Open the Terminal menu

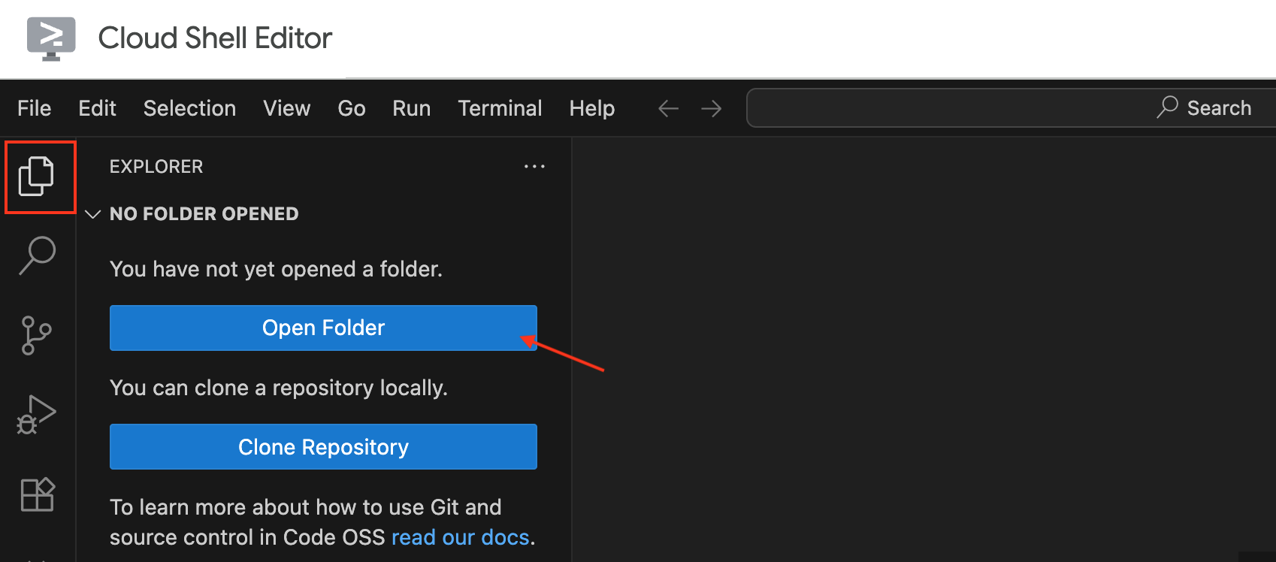click(x=500, y=109)
